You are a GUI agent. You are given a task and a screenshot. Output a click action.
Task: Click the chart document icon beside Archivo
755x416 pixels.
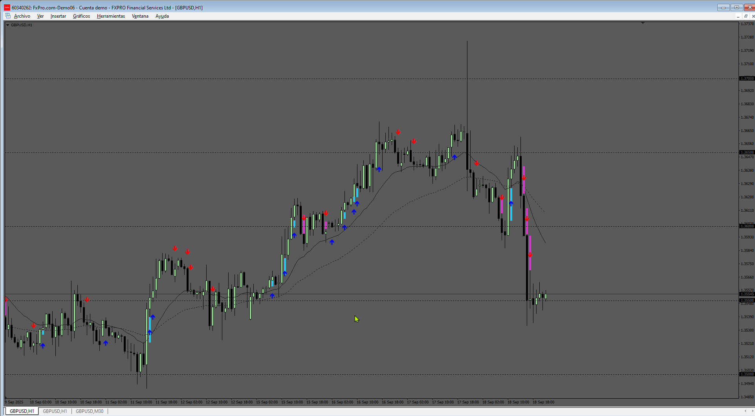click(x=8, y=16)
